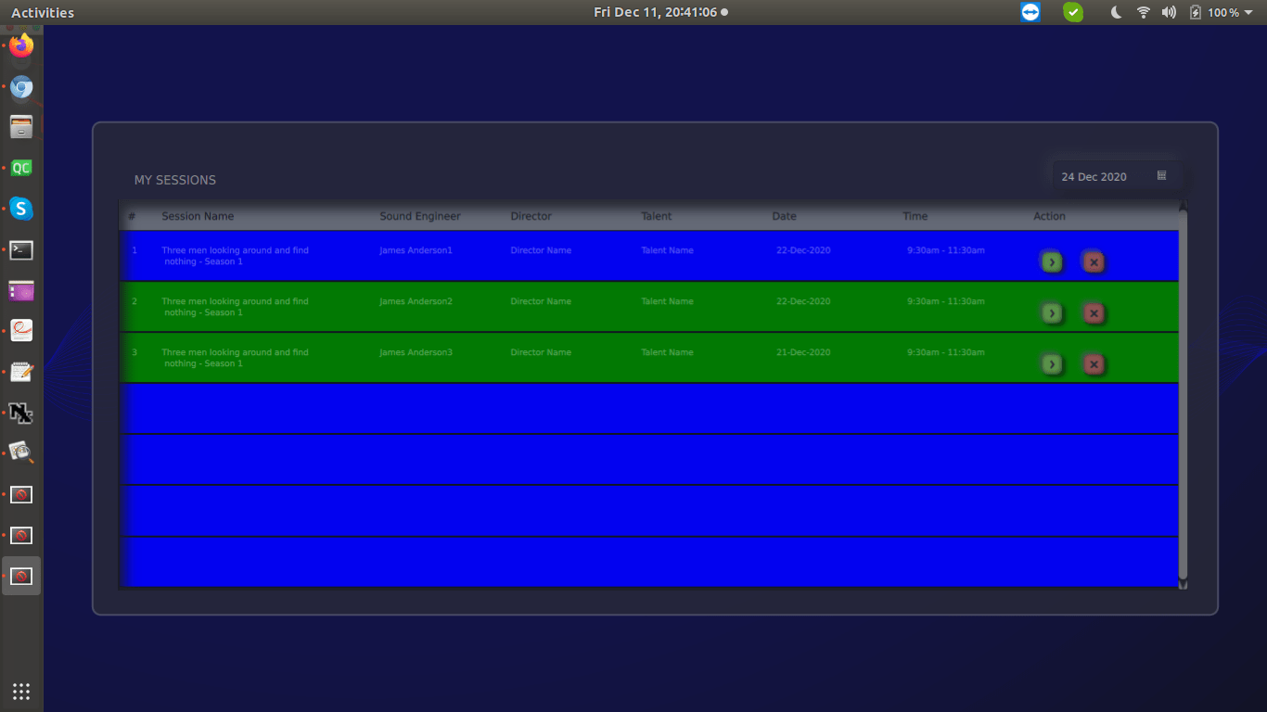
Task: Delete the 21-Dec-2020 session using its red X
Action: (1094, 364)
